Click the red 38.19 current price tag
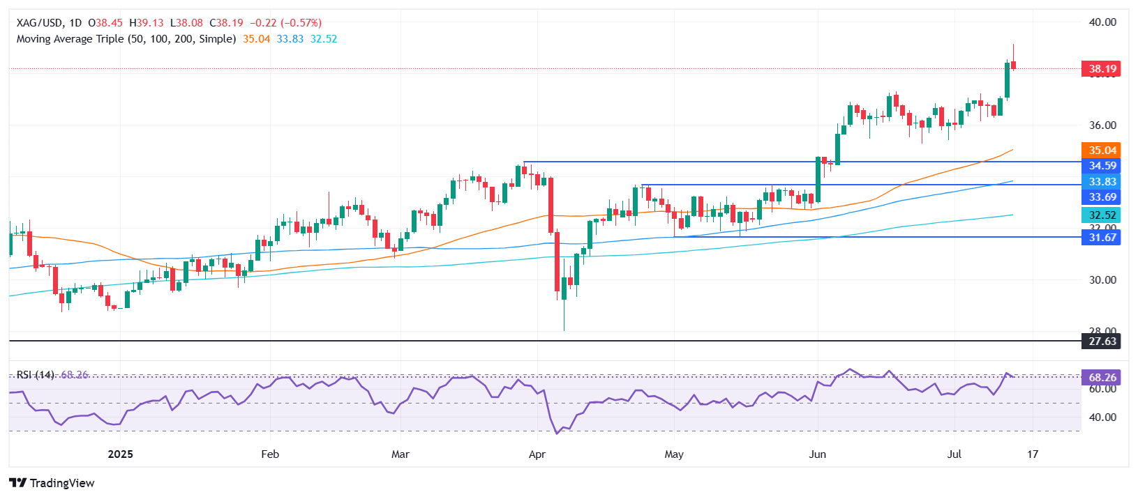The width and height of the screenshot is (1138, 499). (1102, 69)
